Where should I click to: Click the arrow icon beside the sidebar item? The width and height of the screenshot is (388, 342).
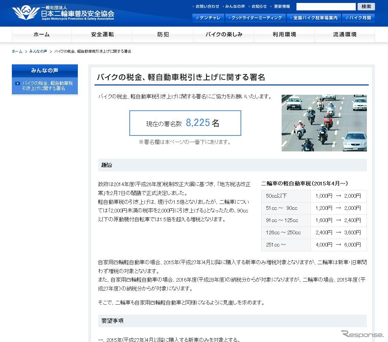pyautogui.click(x=17, y=84)
